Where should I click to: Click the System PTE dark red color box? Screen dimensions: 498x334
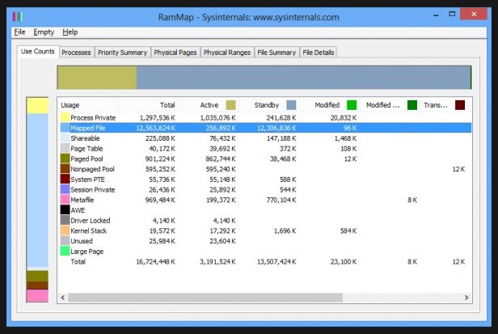pyautogui.click(x=65, y=180)
